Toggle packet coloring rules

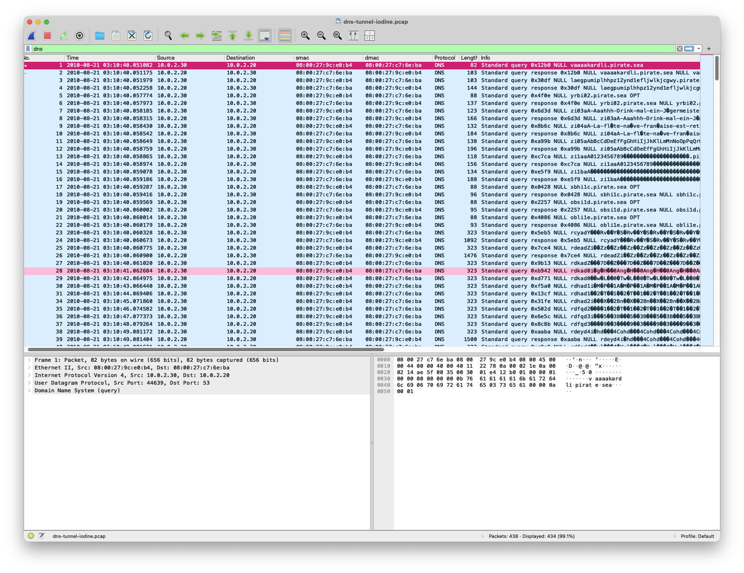pos(285,36)
